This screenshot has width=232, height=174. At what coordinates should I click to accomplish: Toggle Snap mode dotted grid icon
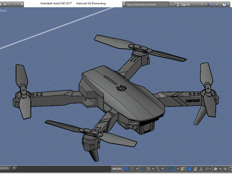coord(132,169)
